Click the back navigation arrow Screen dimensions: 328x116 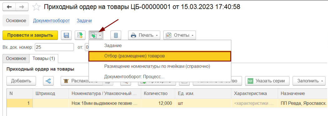[x=9, y=7]
